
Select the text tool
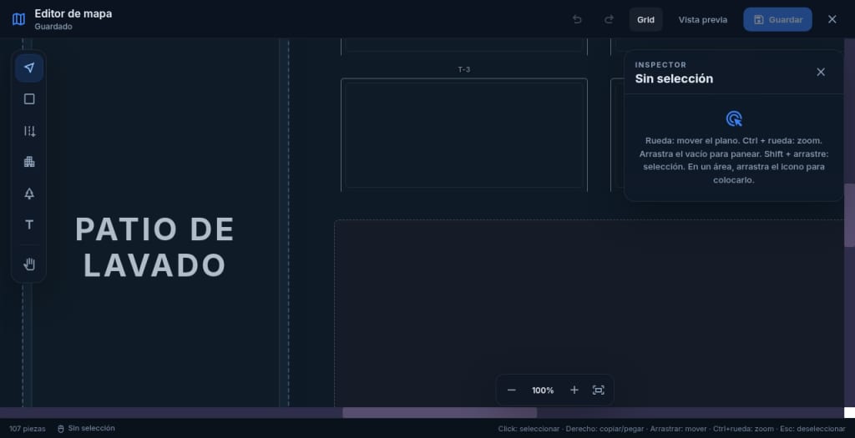[x=29, y=224]
